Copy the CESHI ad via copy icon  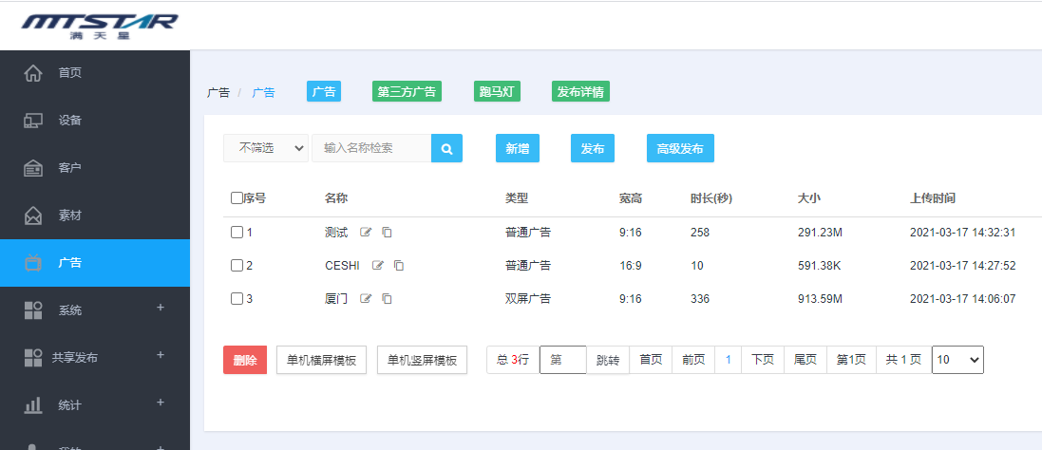pos(399,266)
